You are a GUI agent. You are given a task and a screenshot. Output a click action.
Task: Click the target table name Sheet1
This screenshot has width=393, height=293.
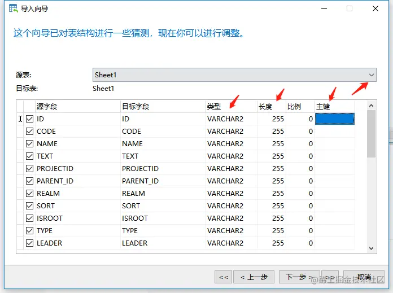coord(103,89)
